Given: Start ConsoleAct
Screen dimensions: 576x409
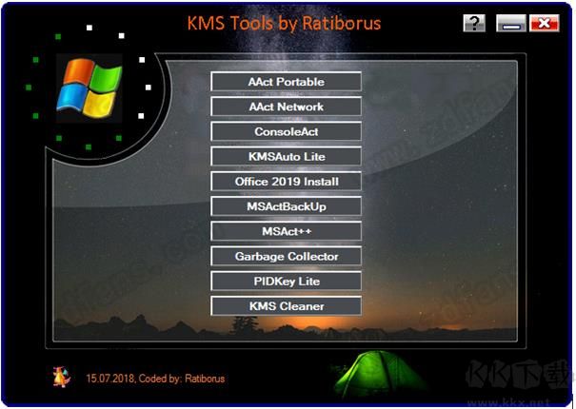Looking at the screenshot, I should coord(286,131).
